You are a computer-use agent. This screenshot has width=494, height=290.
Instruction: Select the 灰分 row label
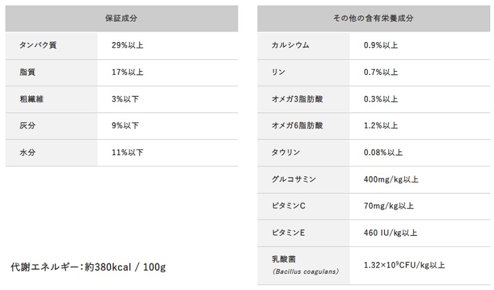(x=28, y=126)
